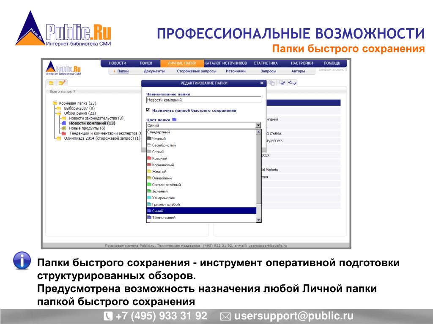Open the СТАТИСТИКА menu

point(266,63)
